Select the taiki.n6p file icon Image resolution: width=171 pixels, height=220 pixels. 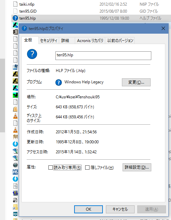coord(15,4)
